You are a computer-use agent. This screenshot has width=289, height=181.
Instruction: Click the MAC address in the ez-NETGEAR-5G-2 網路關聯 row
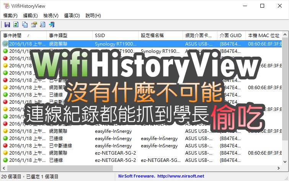pos(265,153)
